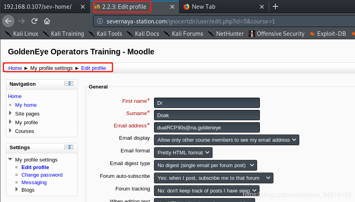The height and width of the screenshot is (202, 355).
Task: Close the Edit profile tab
Action: click(x=172, y=7)
